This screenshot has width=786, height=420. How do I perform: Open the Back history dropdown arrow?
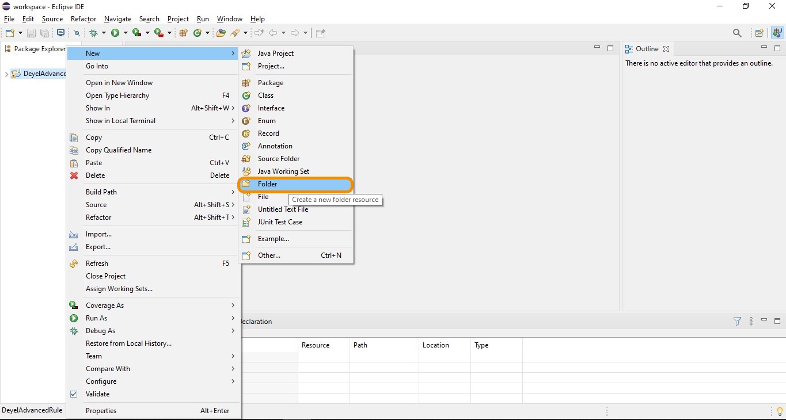[x=283, y=33]
